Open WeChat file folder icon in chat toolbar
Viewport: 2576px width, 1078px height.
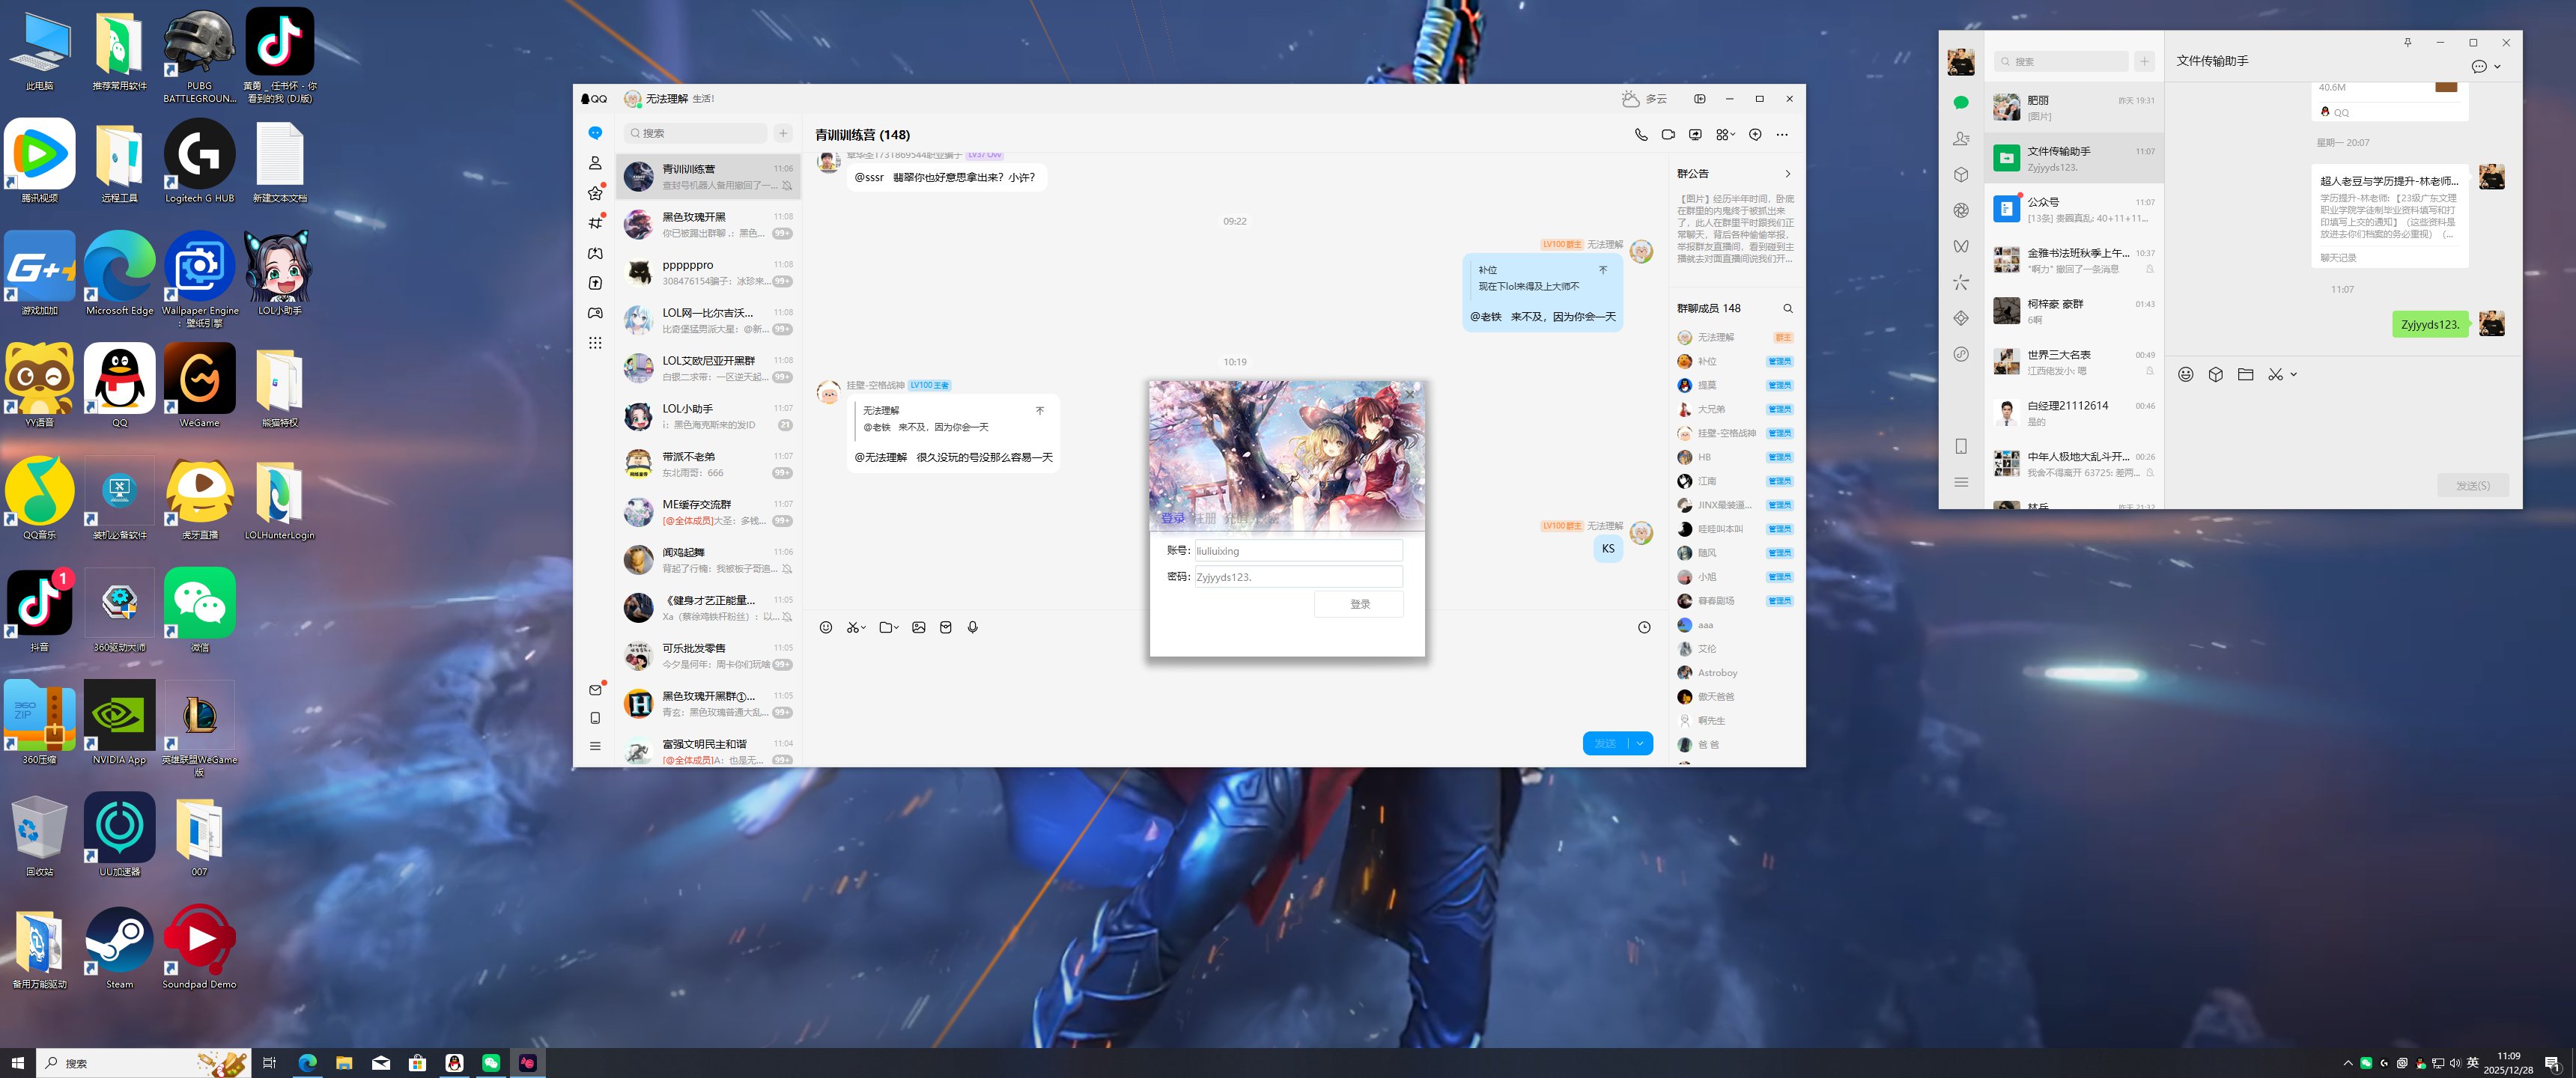click(x=2245, y=374)
